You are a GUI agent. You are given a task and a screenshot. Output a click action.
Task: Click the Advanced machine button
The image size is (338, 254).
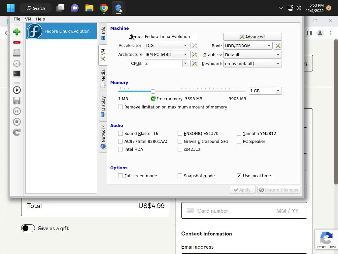coord(253,37)
